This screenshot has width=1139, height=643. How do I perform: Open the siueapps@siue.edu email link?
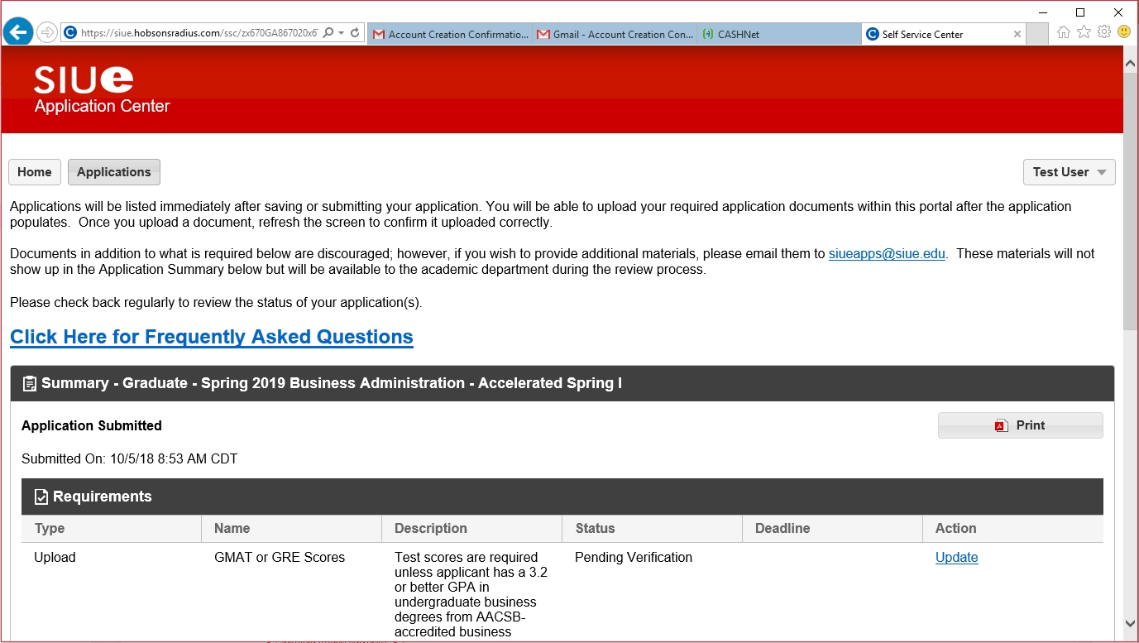coord(886,254)
